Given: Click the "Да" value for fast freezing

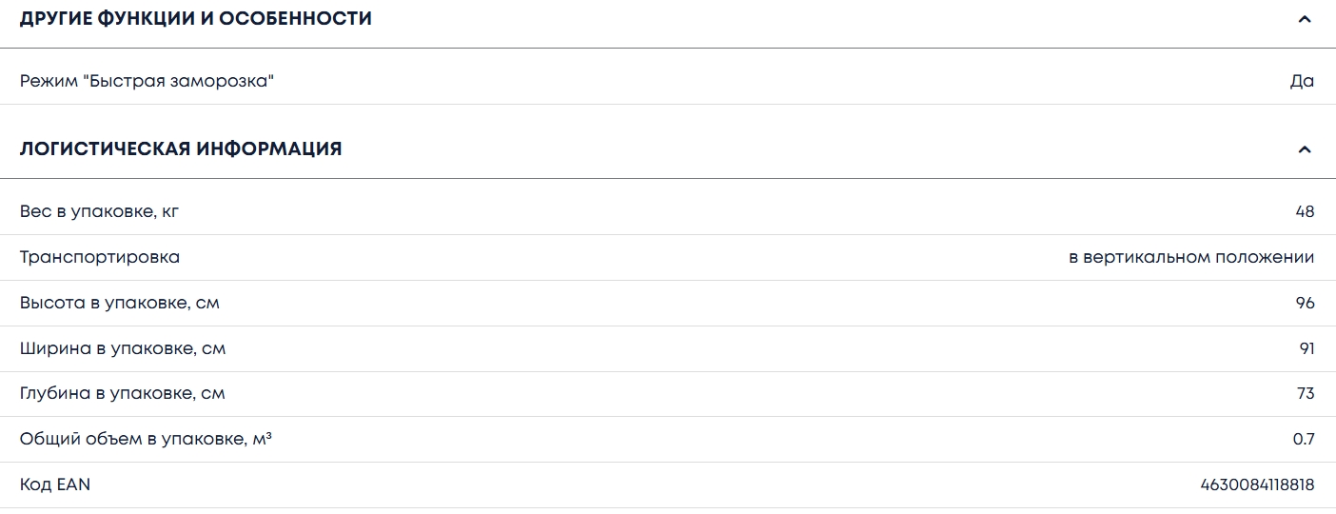Looking at the screenshot, I should (x=1302, y=82).
